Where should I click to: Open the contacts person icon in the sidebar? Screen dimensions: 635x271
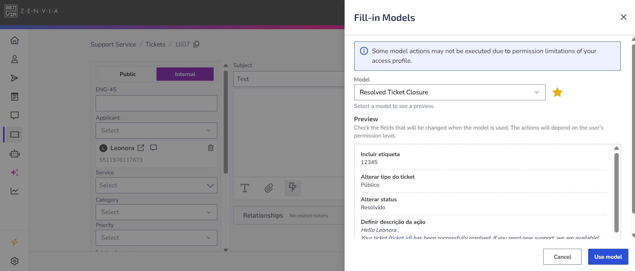tap(15, 59)
